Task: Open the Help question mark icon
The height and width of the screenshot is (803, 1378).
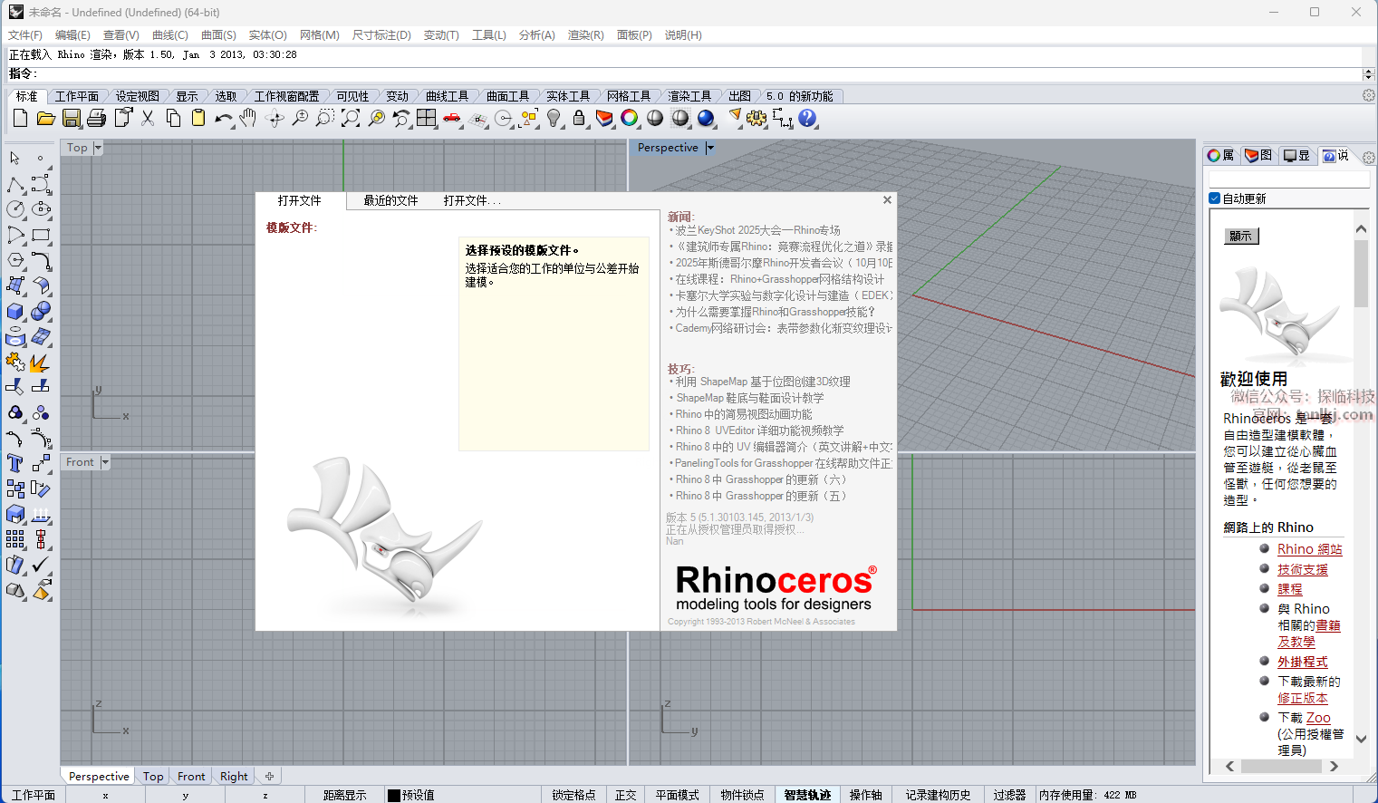Action: click(x=807, y=119)
